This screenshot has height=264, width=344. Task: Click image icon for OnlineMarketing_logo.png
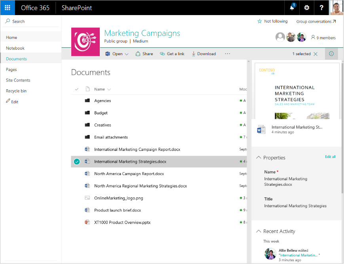point(87,198)
